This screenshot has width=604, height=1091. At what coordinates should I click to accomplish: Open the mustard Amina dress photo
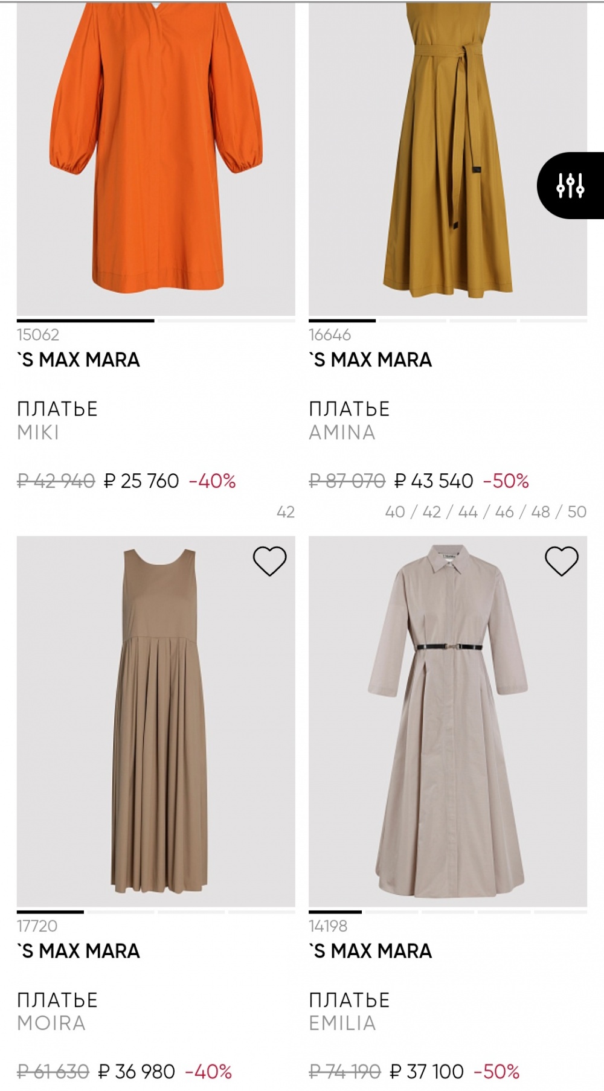pos(448,157)
